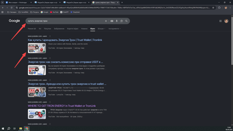
Task: Bookmark this page with the star
Action: [213, 8]
